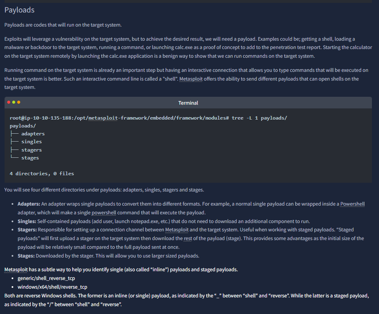379x314 pixels.
Task: Click the underlined lowercase powershell word
Action: coord(104,213)
